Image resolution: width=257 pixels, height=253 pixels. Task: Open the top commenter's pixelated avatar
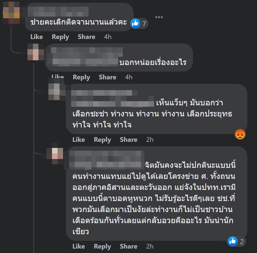(x=11, y=13)
